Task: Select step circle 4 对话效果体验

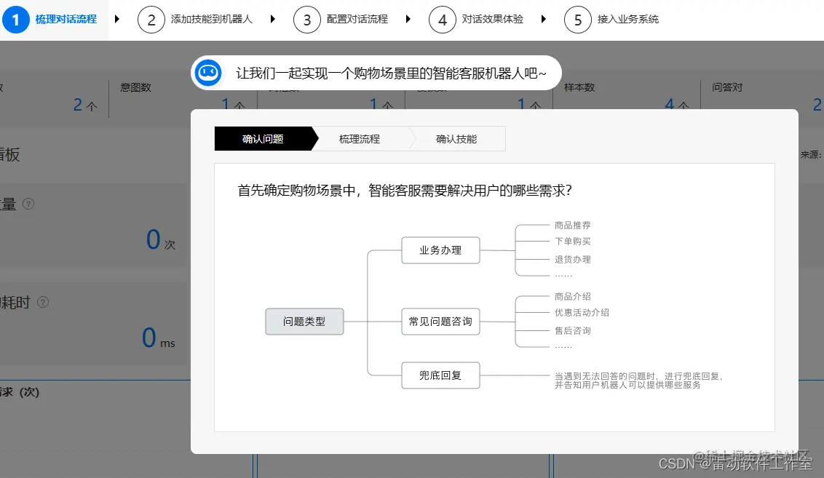Action: pyautogui.click(x=443, y=20)
